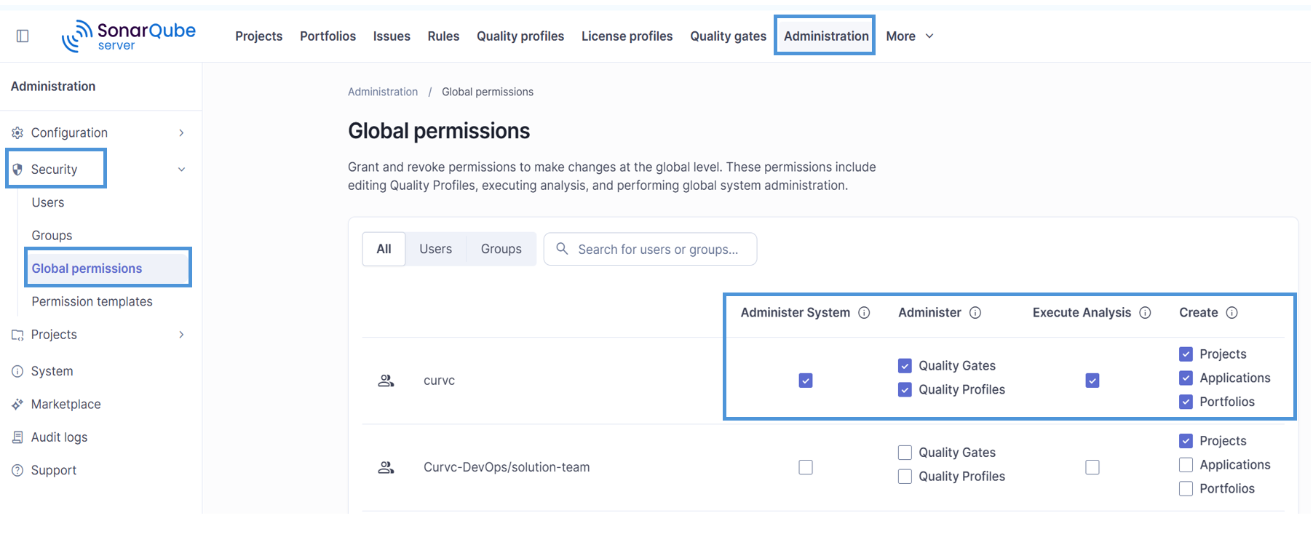Uncheck Create Projects for Curvc-DevOps/solution-team

tap(1186, 441)
